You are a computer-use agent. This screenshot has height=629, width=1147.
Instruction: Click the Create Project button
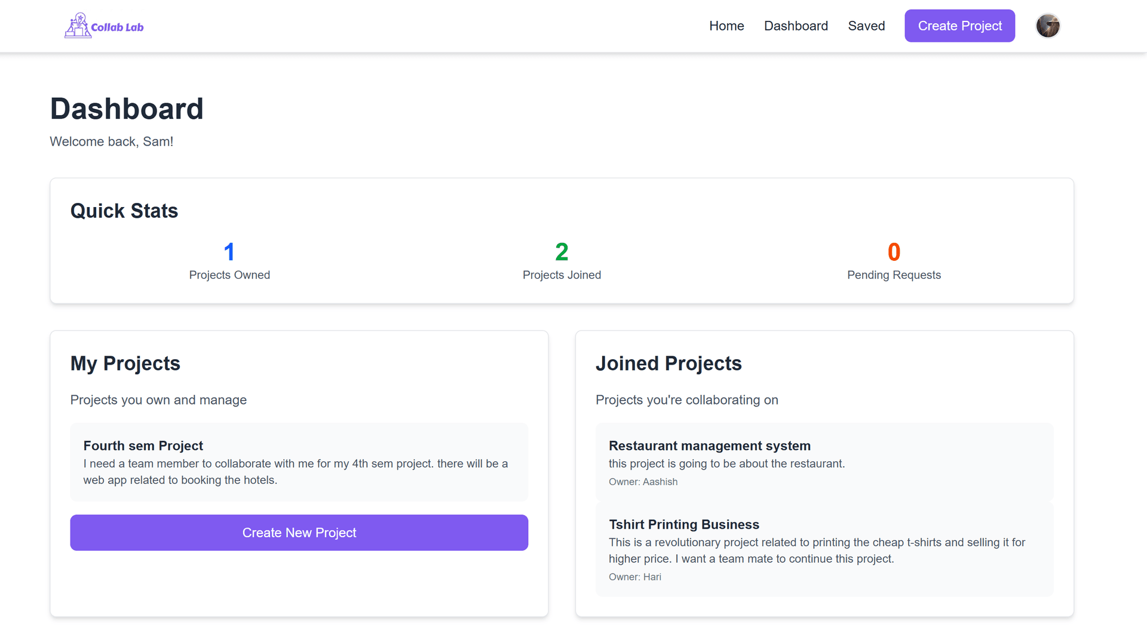click(x=959, y=26)
